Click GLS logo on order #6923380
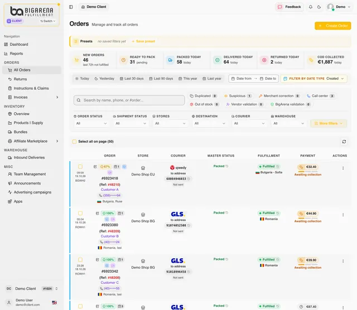 point(178,214)
